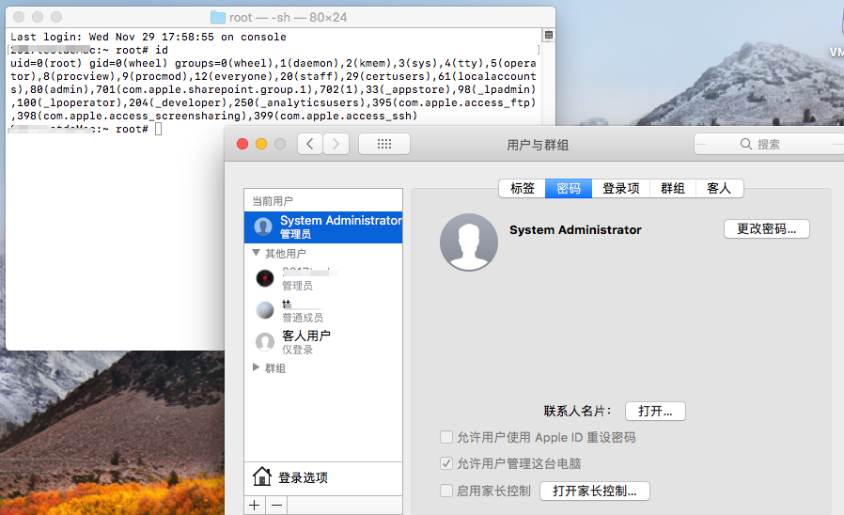Image resolution: width=844 pixels, height=515 pixels.
Task: Click the 联系人名片 label
Action: pos(578,411)
